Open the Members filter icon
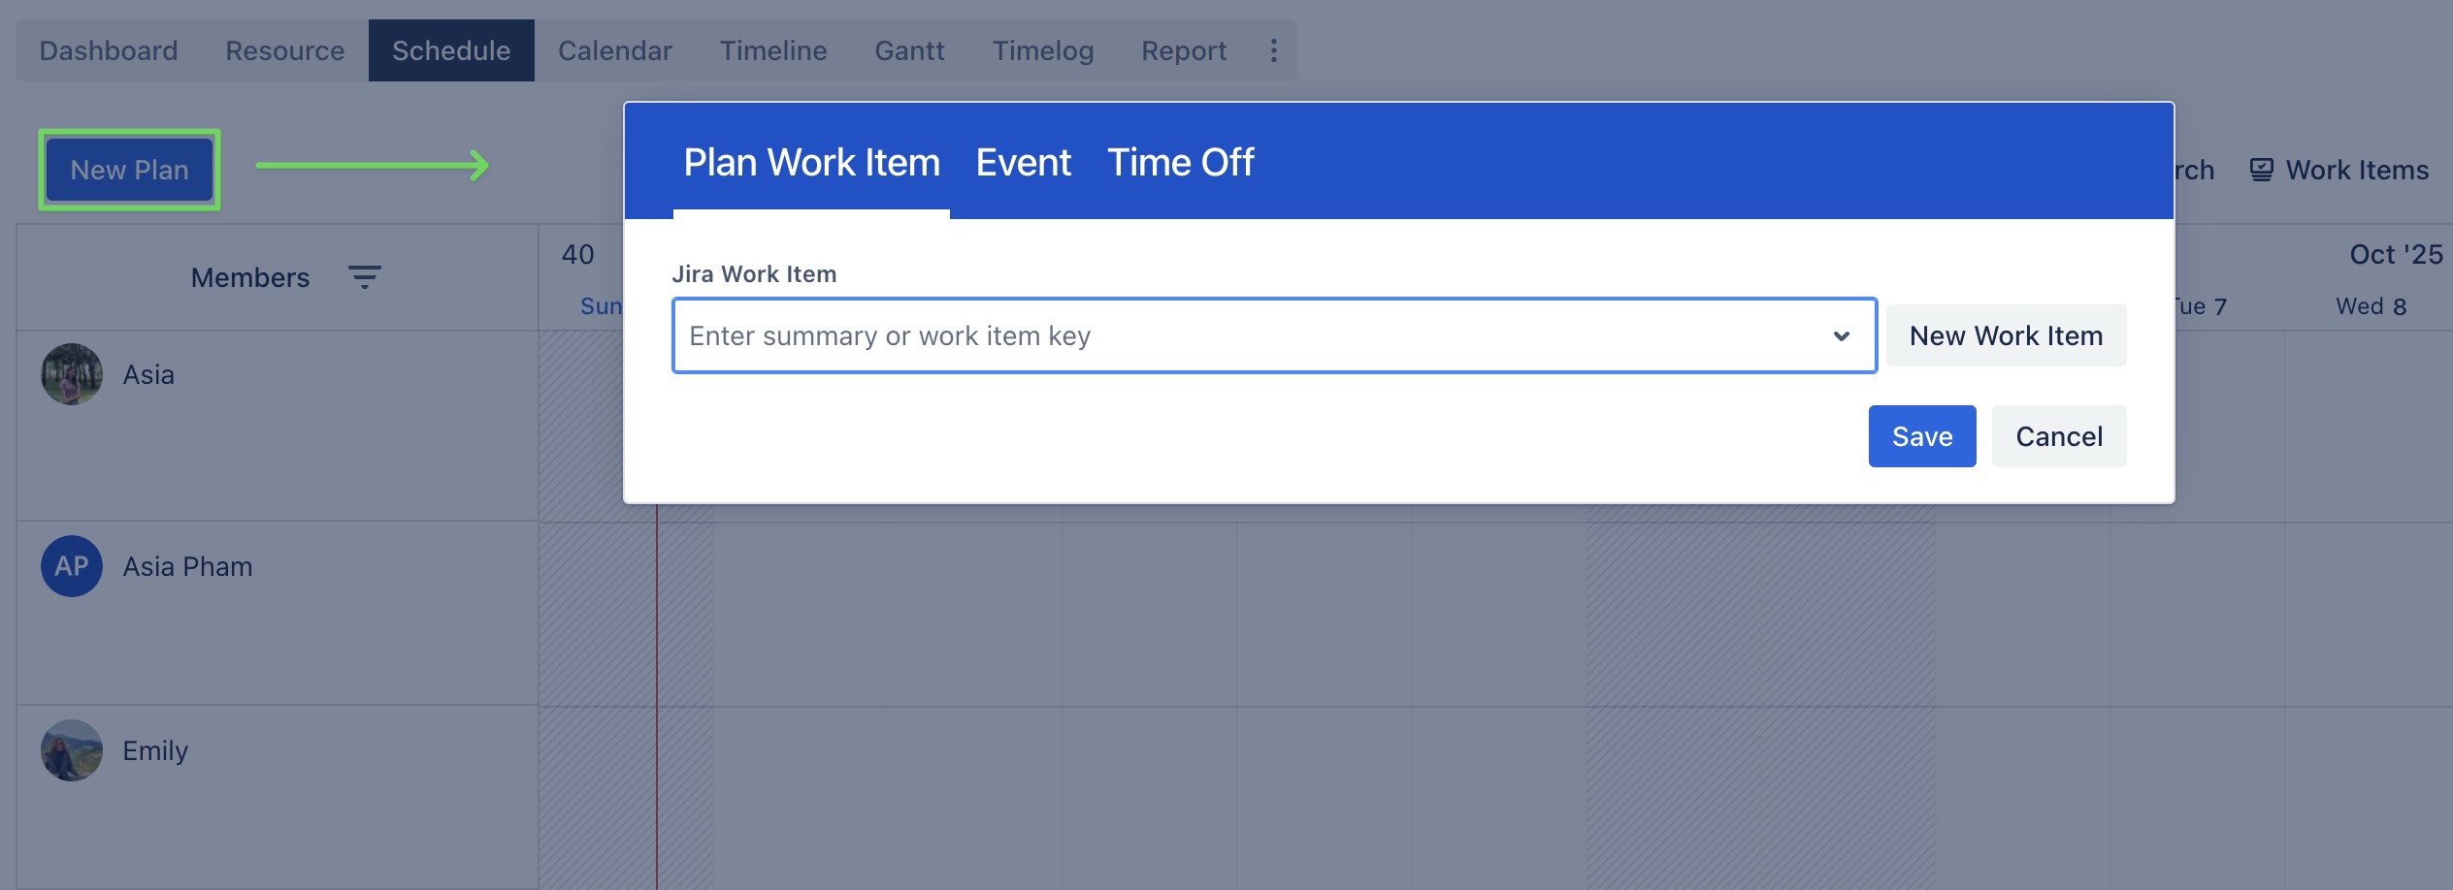 tap(364, 278)
